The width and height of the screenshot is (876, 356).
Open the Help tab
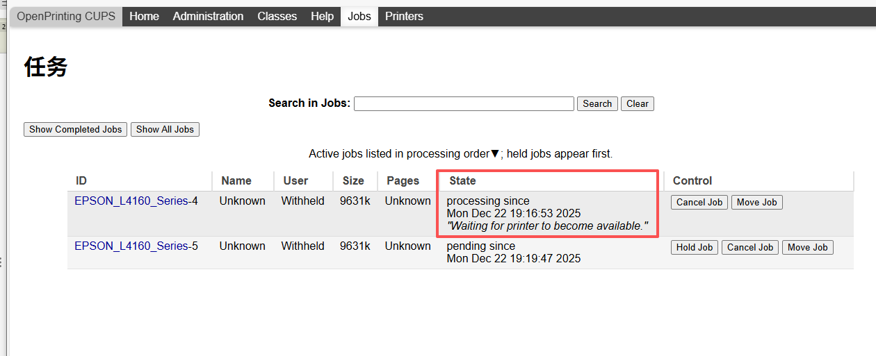tap(322, 16)
